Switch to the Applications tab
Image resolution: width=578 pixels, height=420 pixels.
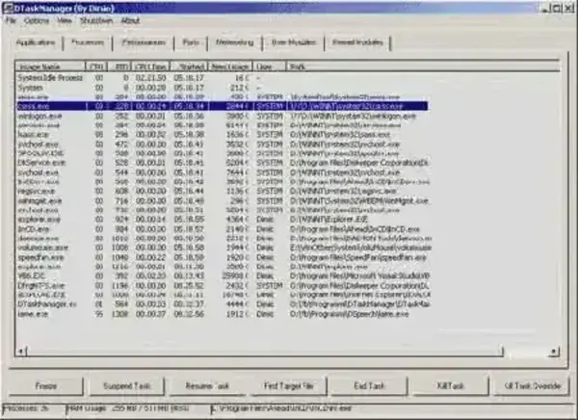click(x=36, y=42)
